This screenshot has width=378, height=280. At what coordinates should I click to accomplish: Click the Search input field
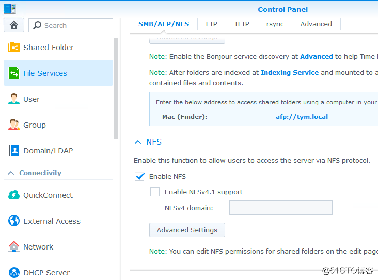pos(71,25)
